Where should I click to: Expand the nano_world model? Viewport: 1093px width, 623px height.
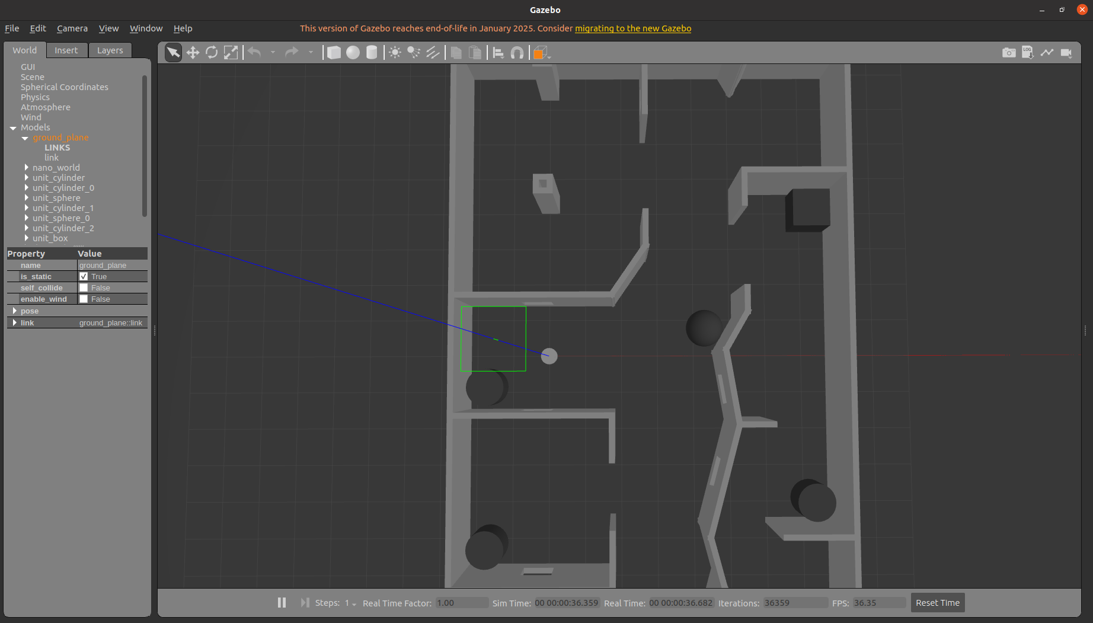point(26,168)
